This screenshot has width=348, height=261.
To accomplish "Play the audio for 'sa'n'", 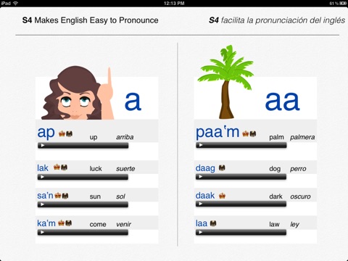I will point(43,204).
